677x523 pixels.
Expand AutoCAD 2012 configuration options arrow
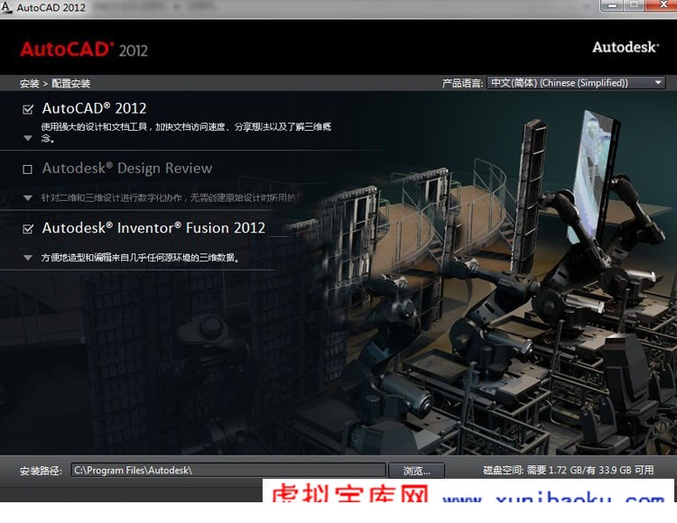pyautogui.click(x=28, y=138)
